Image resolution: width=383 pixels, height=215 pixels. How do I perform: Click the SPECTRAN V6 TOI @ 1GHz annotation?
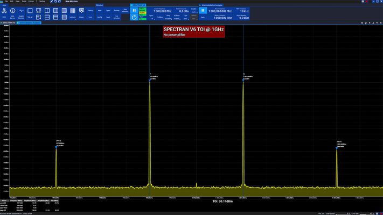click(194, 32)
